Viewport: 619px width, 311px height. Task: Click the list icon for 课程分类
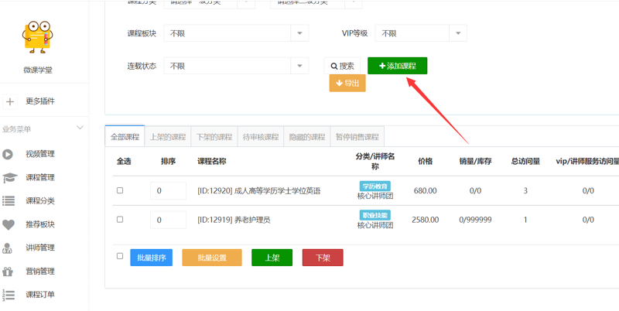coord(9,201)
